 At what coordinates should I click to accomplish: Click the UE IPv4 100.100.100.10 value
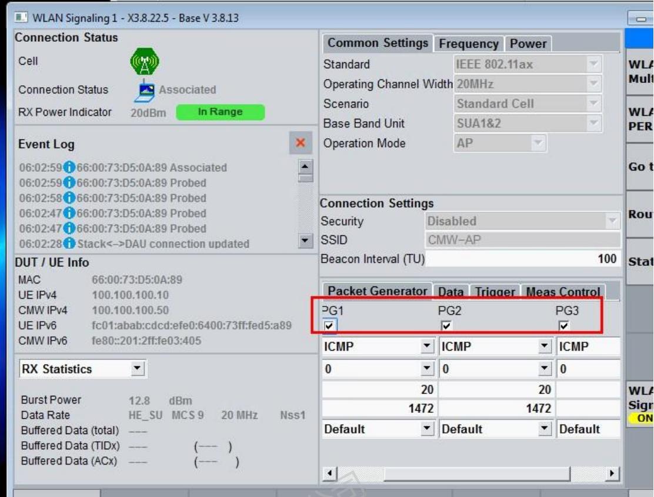coord(130,295)
